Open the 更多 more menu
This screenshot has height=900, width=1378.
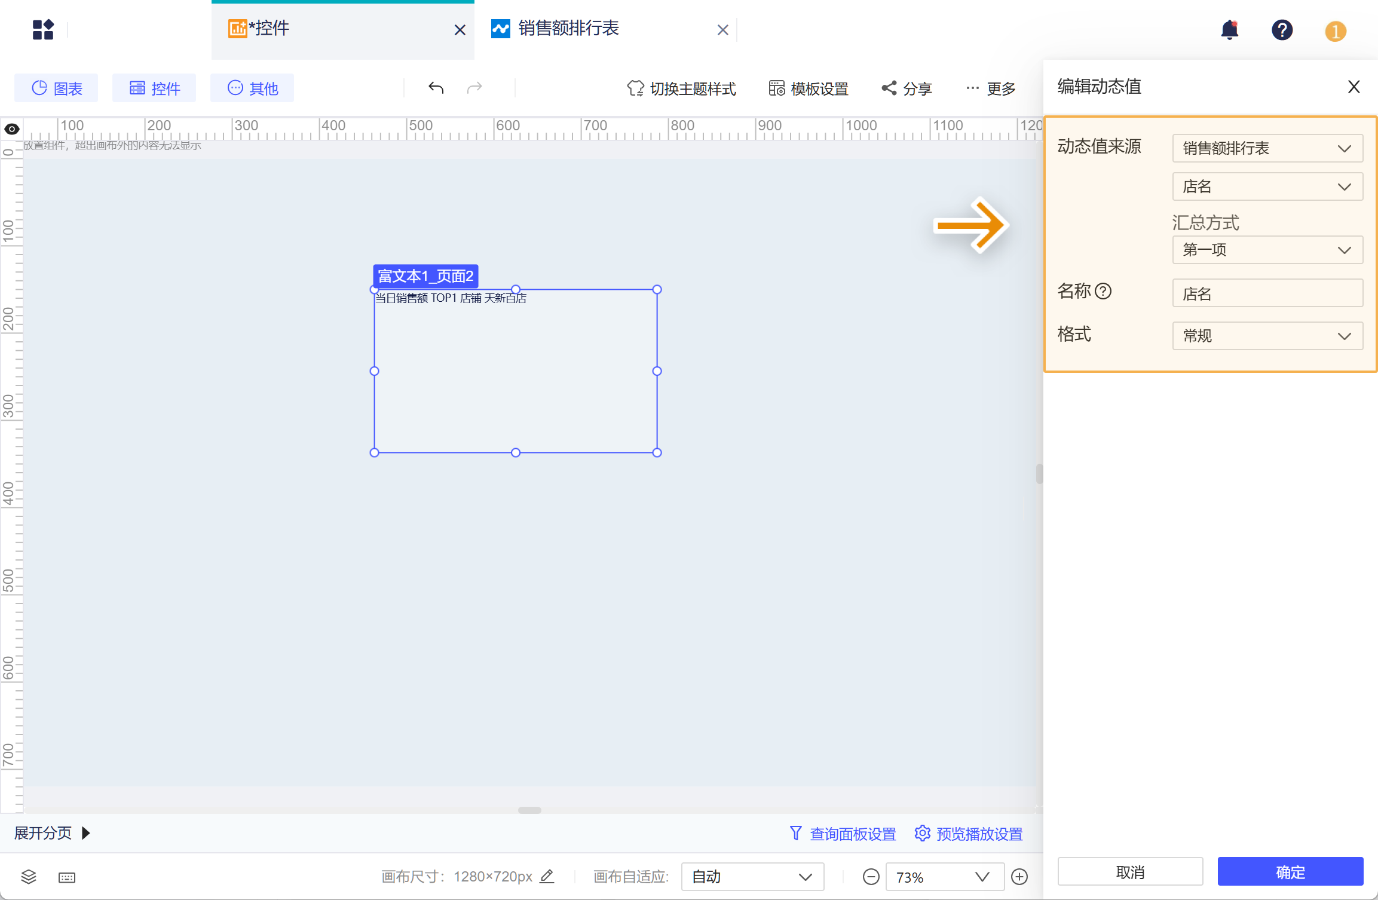(x=990, y=88)
